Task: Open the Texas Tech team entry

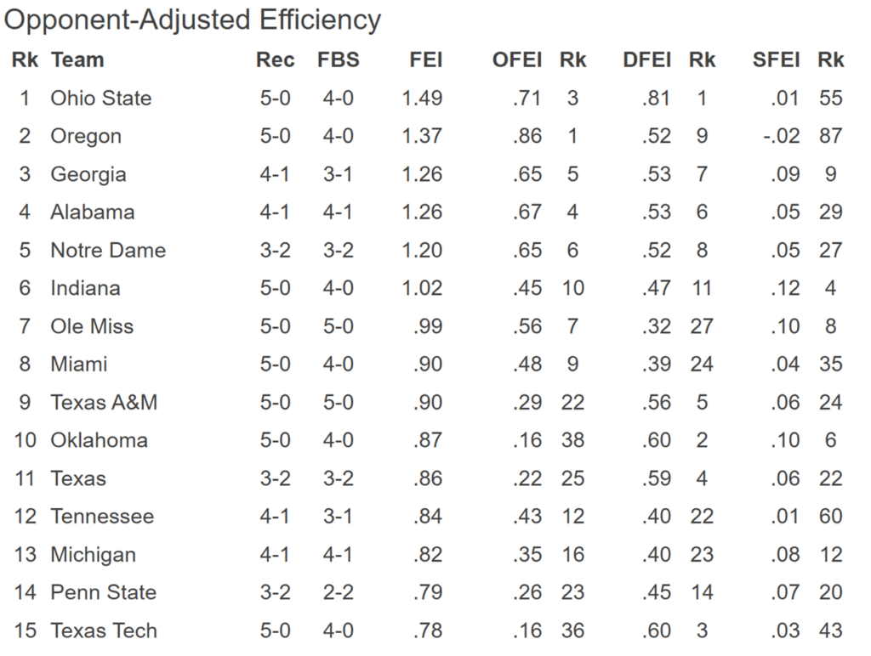Action: pos(104,631)
